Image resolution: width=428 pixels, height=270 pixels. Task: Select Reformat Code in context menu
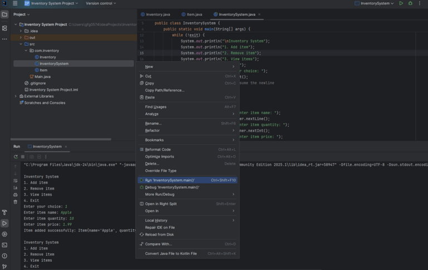pyautogui.click(x=158, y=150)
